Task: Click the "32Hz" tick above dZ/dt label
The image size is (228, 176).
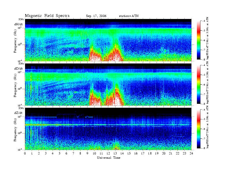Action: pyautogui.click(x=21, y=108)
